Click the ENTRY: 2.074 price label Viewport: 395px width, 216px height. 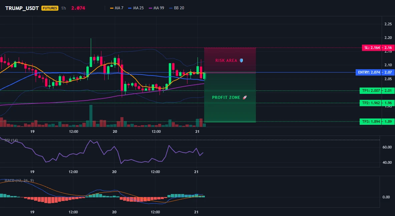[x=368, y=73]
